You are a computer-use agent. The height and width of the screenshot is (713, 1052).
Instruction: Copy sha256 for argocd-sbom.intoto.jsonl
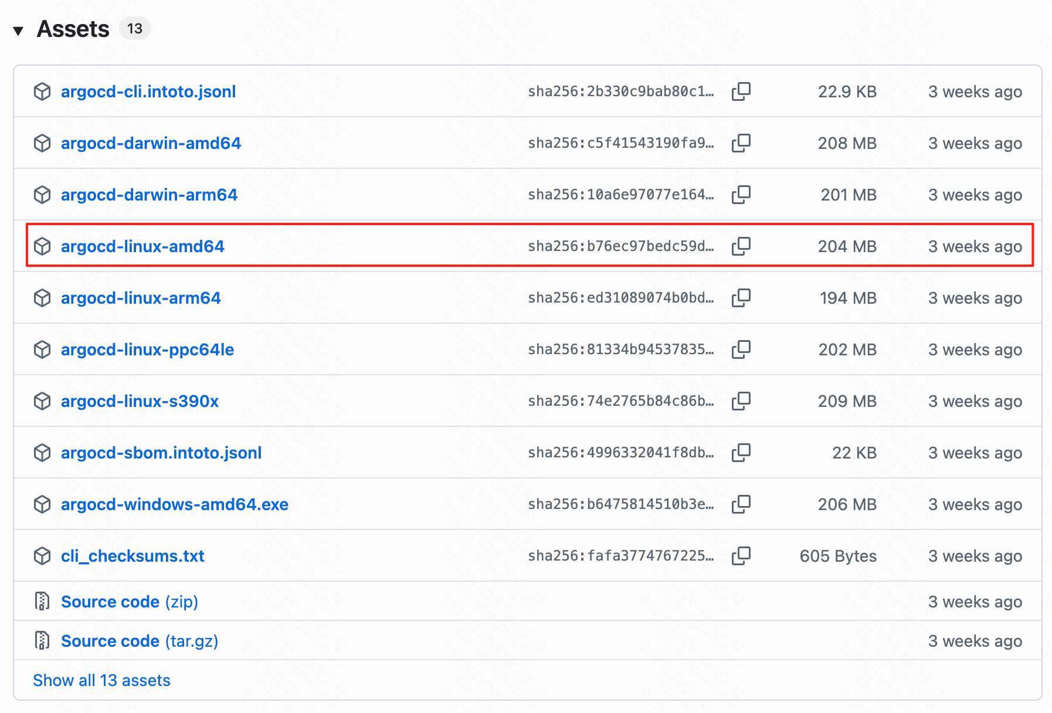[x=741, y=453]
